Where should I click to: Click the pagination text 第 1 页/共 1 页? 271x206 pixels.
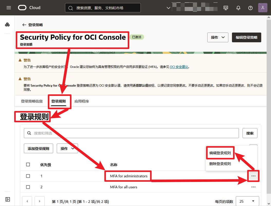click(x=64, y=202)
